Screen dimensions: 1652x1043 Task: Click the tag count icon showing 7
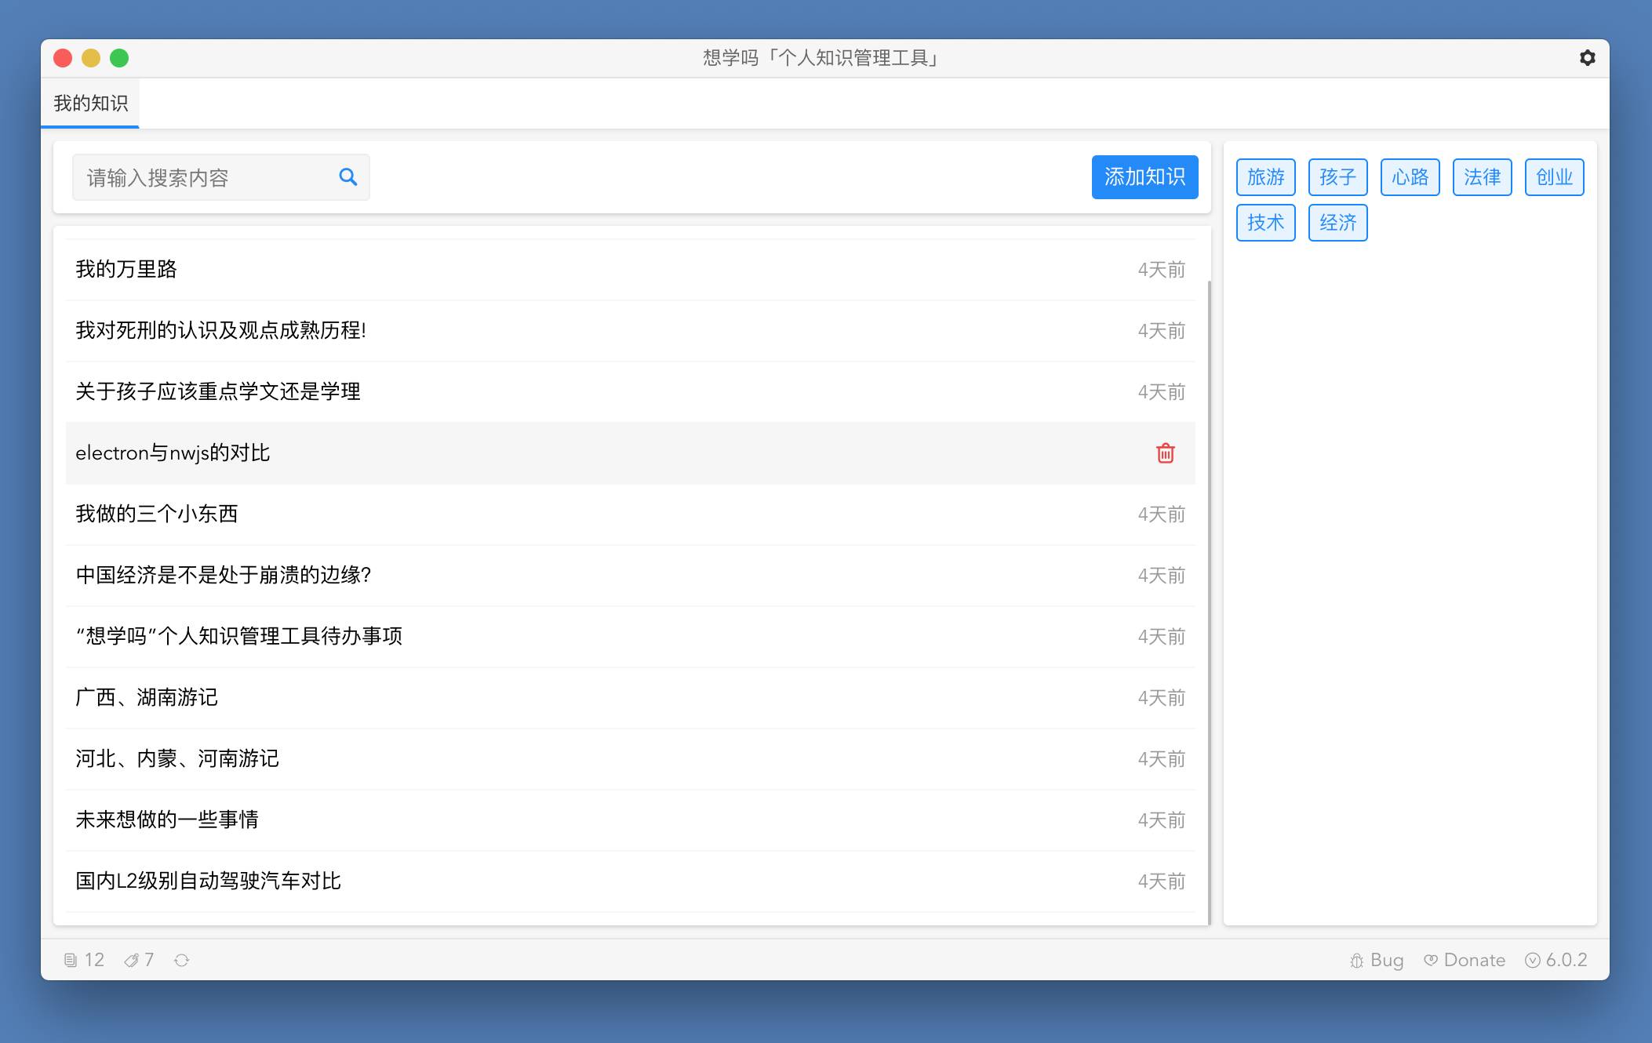pos(132,960)
